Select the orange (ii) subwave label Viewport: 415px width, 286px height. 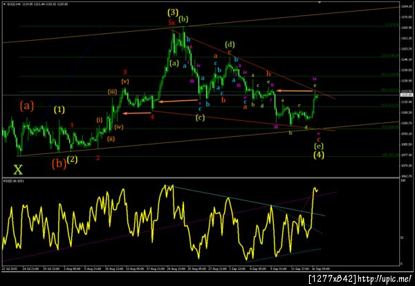pyautogui.click(x=111, y=138)
